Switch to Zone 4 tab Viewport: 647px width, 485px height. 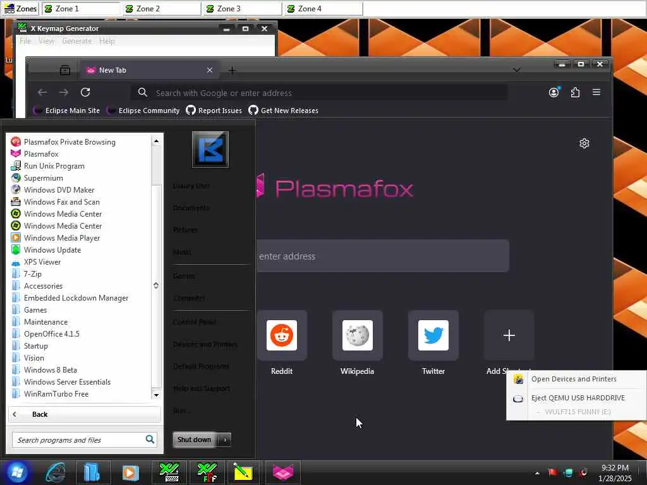tap(323, 9)
